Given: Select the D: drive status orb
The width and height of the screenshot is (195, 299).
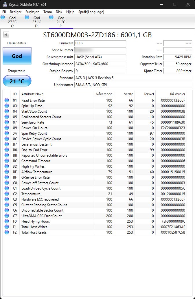Looking at the screenshot, I should pyautogui.click(x=27, y=17).
